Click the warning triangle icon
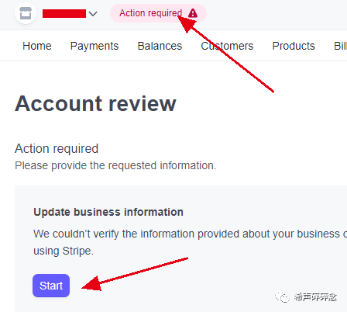Screen dimensions: 347x312 (x=193, y=13)
